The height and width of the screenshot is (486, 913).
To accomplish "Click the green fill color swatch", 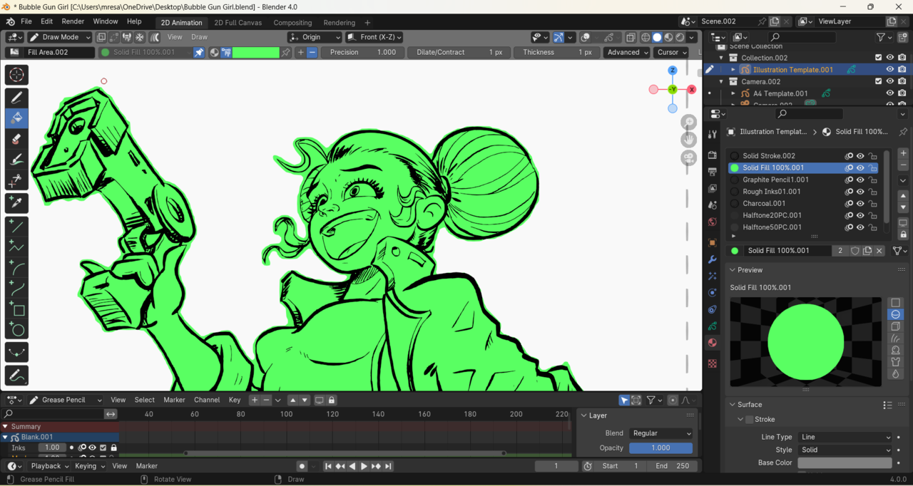I will 255,53.
